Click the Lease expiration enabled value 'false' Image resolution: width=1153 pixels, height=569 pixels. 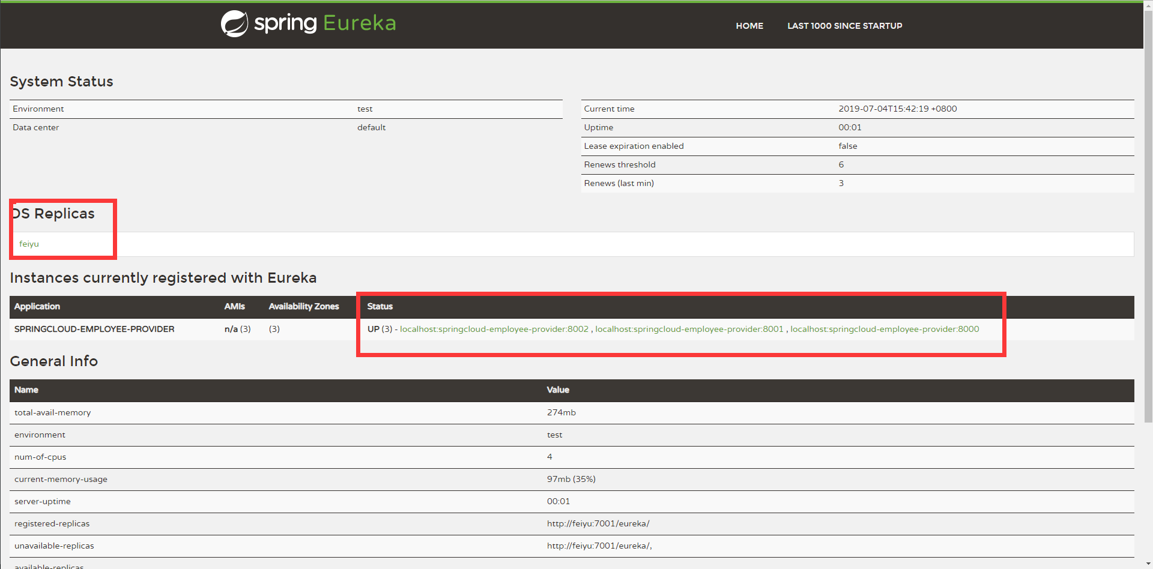point(848,146)
